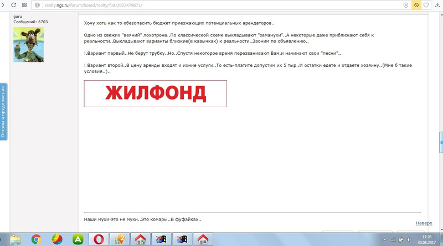Switch to the Opera taskbar button
The image size is (443, 246).
(x=99, y=239)
